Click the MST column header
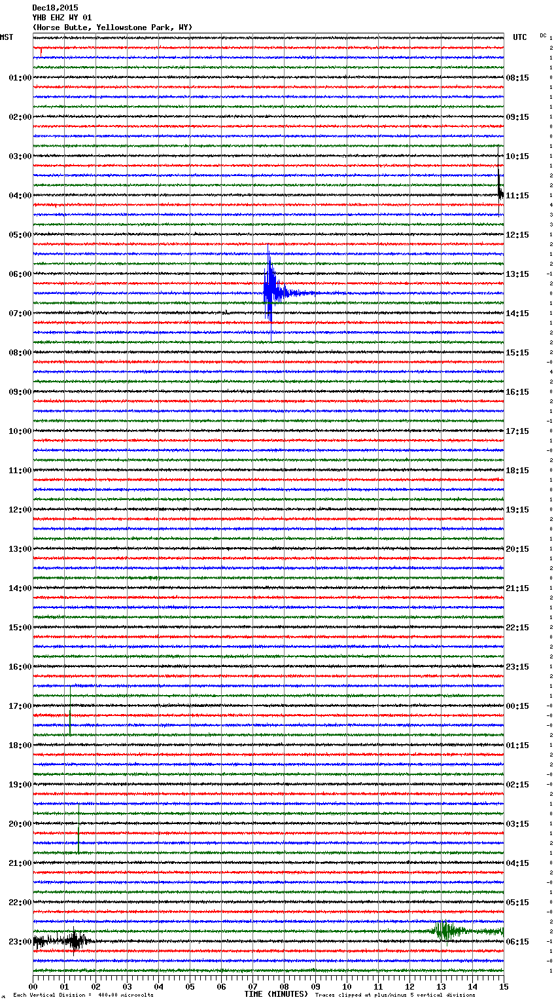This screenshot has height=1004, width=556. pos(7,37)
